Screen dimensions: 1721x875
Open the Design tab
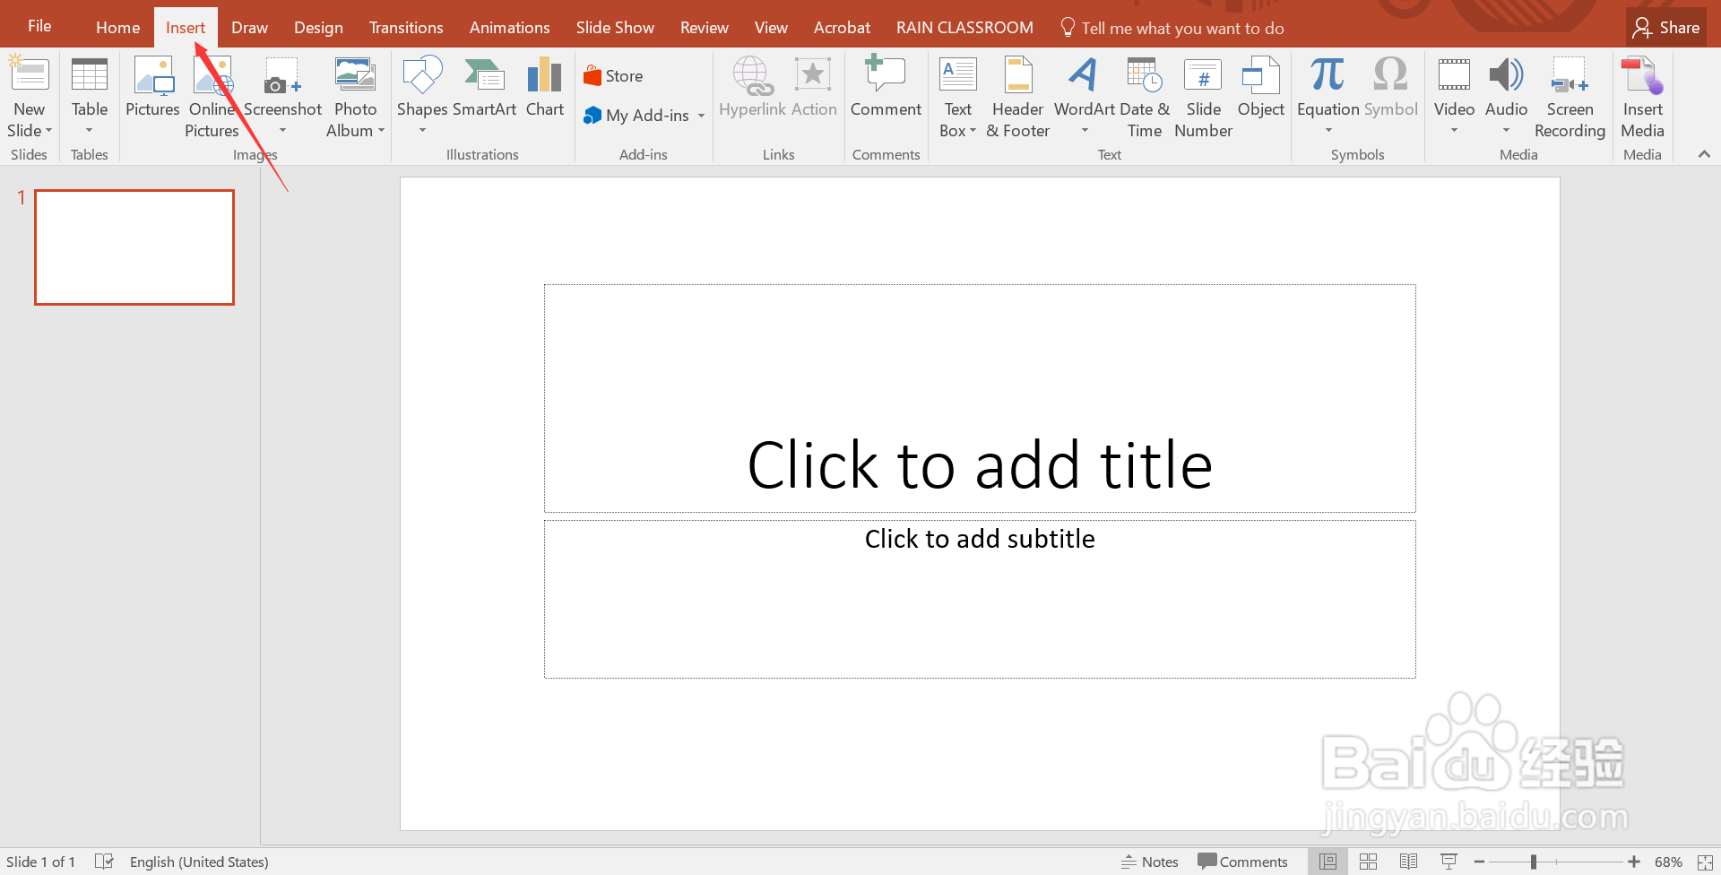pos(318,28)
